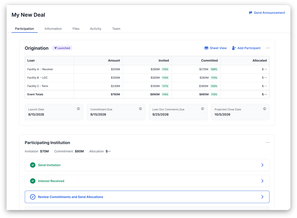Open the Origination more options menu
Image resolution: width=297 pixels, height=218 pixels.
coord(267,48)
